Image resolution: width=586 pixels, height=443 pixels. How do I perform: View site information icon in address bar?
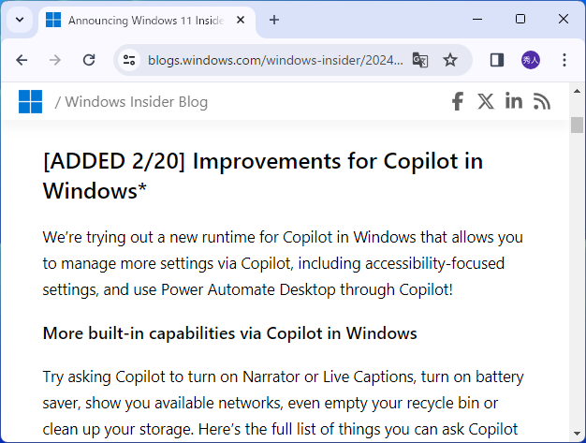129,60
